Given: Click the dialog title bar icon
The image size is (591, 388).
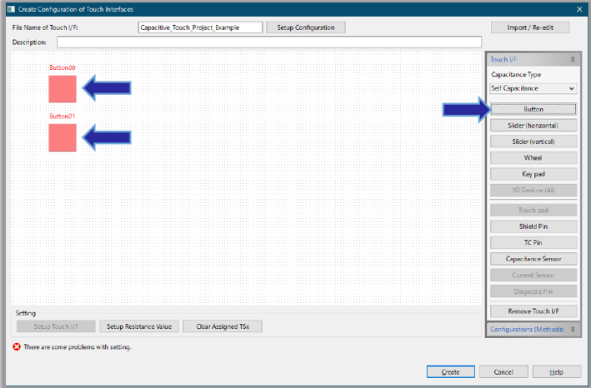Looking at the screenshot, I should (12, 9).
